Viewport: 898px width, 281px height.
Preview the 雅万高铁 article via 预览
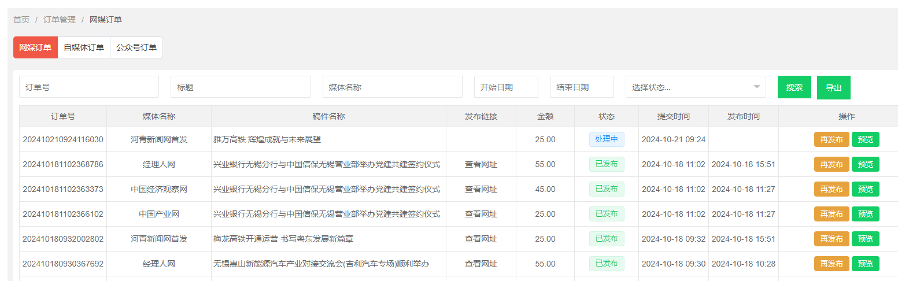pyautogui.click(x=865, y=140)
